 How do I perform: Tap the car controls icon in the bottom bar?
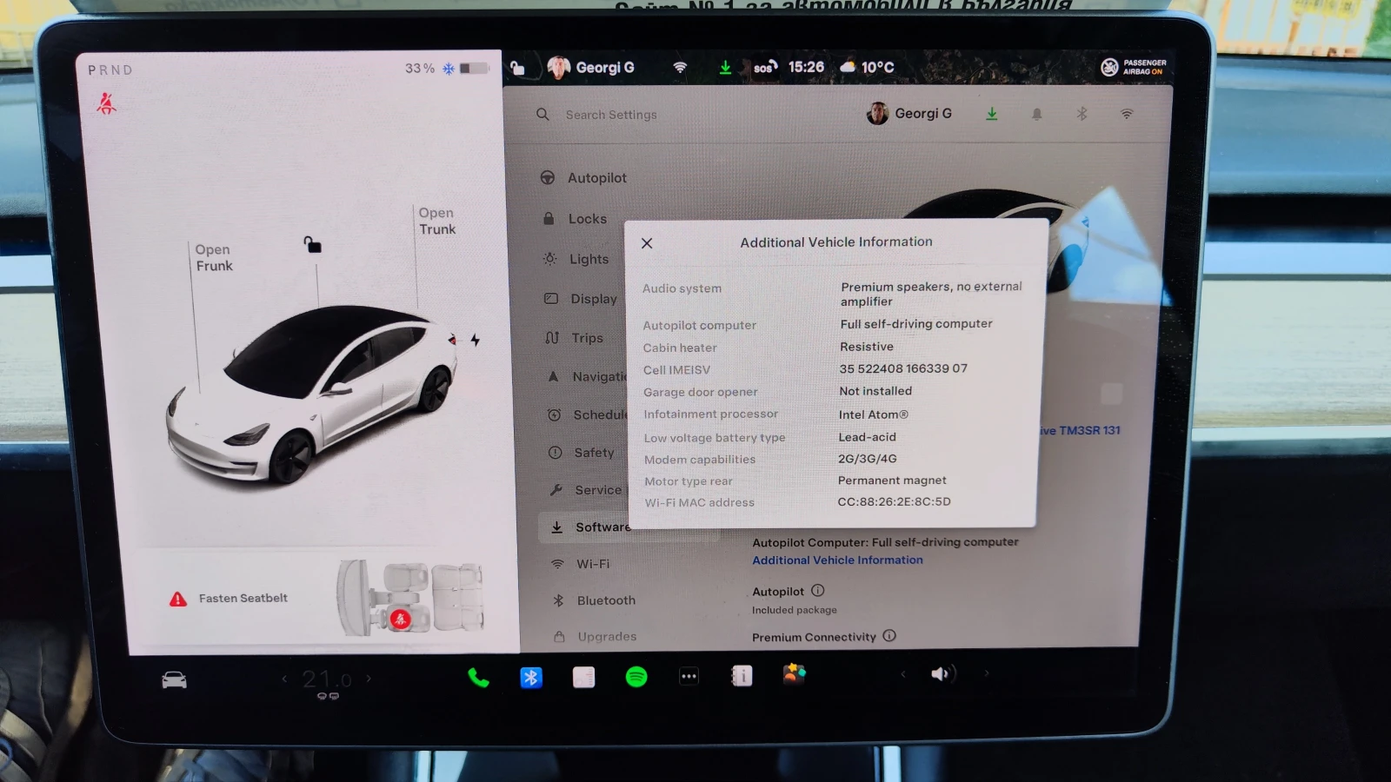174,680
